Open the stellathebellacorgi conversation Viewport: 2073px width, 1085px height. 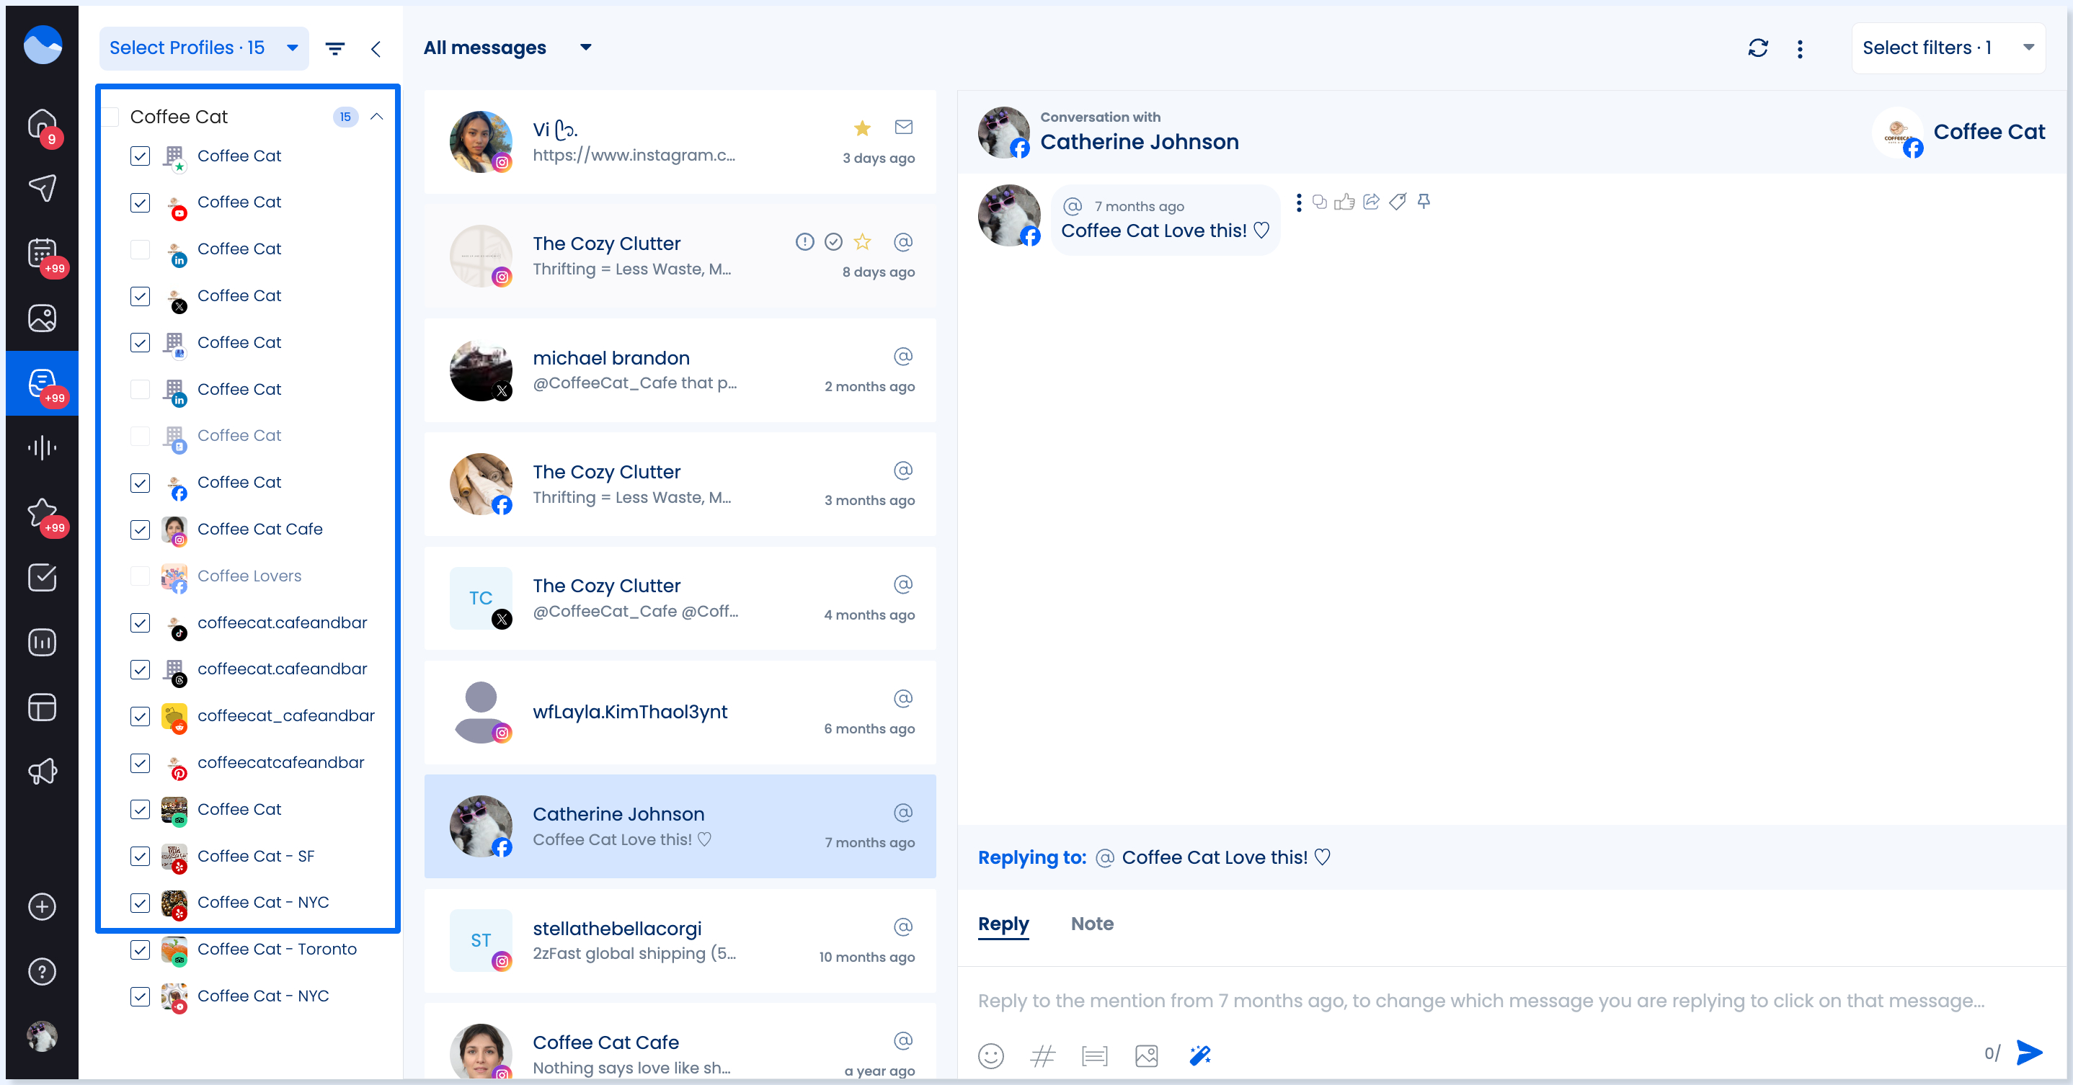679,940
